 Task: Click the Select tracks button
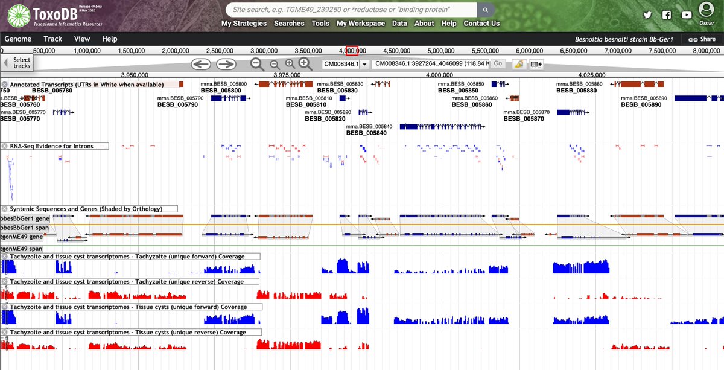[x=19, y=62]
